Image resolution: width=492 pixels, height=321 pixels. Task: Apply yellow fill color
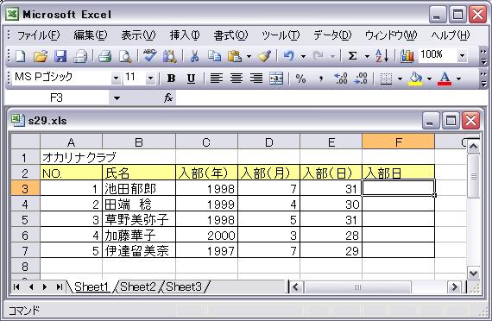(415, 79)
